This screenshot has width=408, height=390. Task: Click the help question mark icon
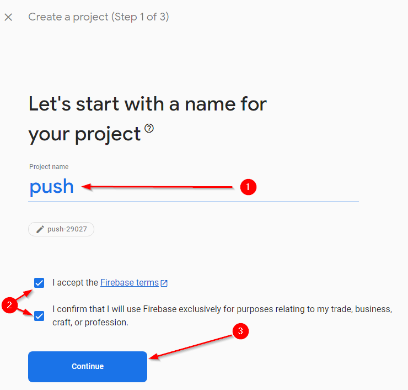click(149, 129)
